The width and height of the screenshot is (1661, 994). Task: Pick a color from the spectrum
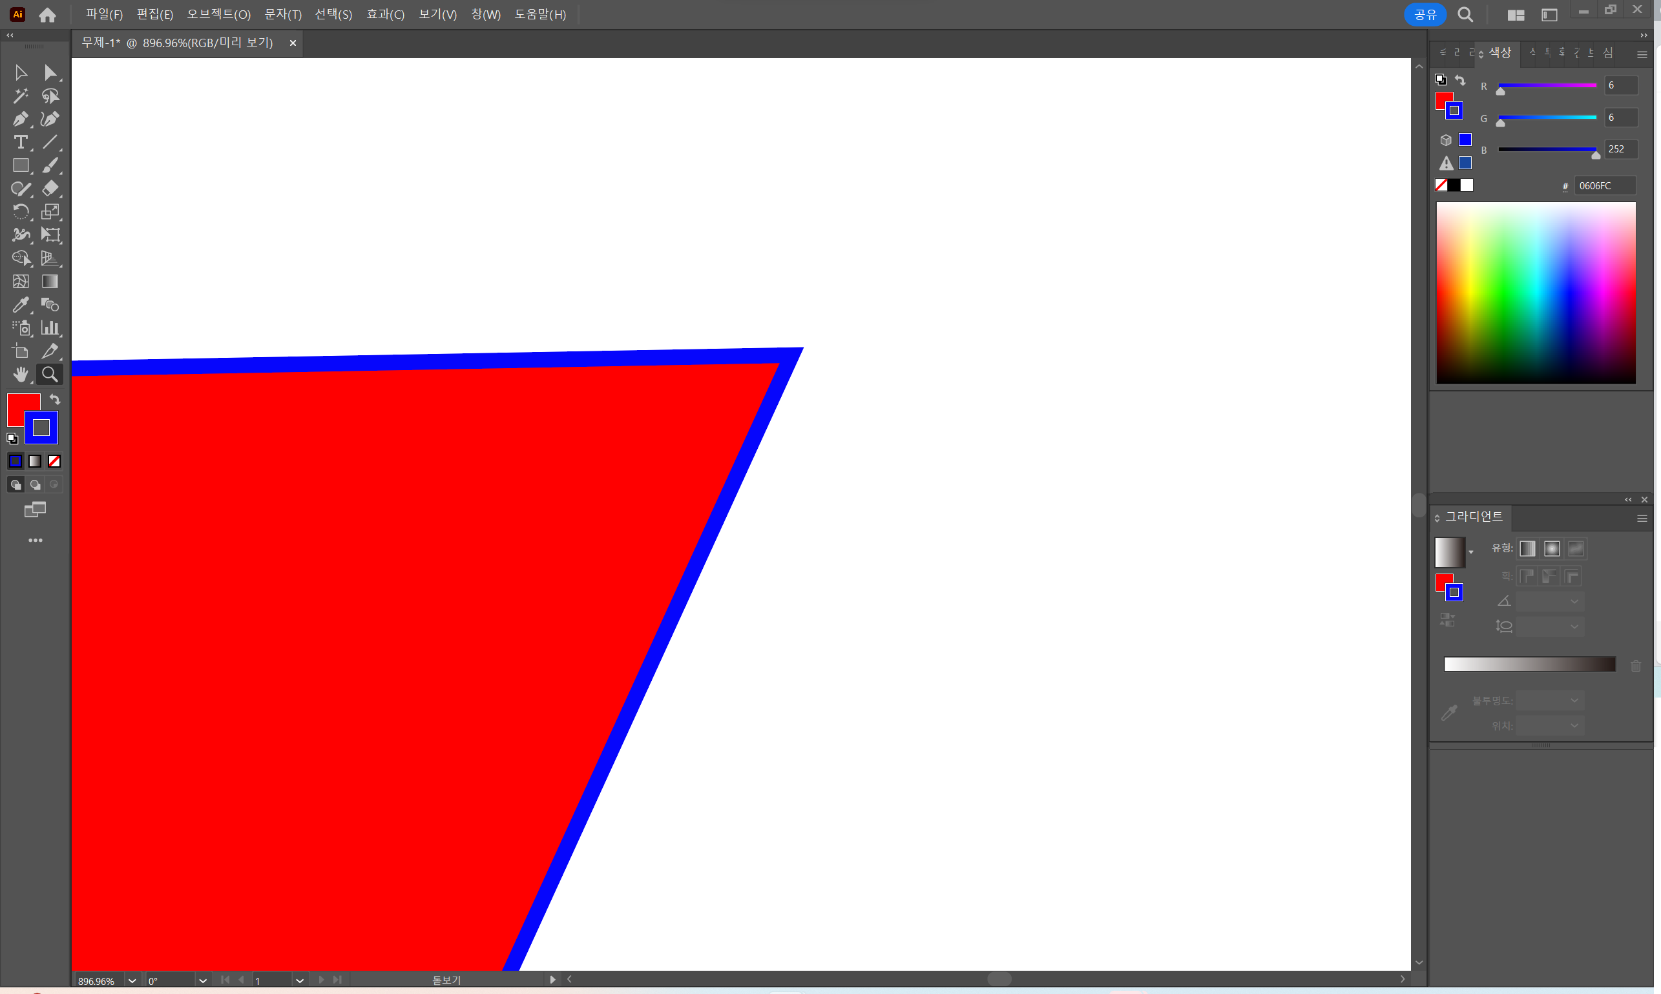1535,293
